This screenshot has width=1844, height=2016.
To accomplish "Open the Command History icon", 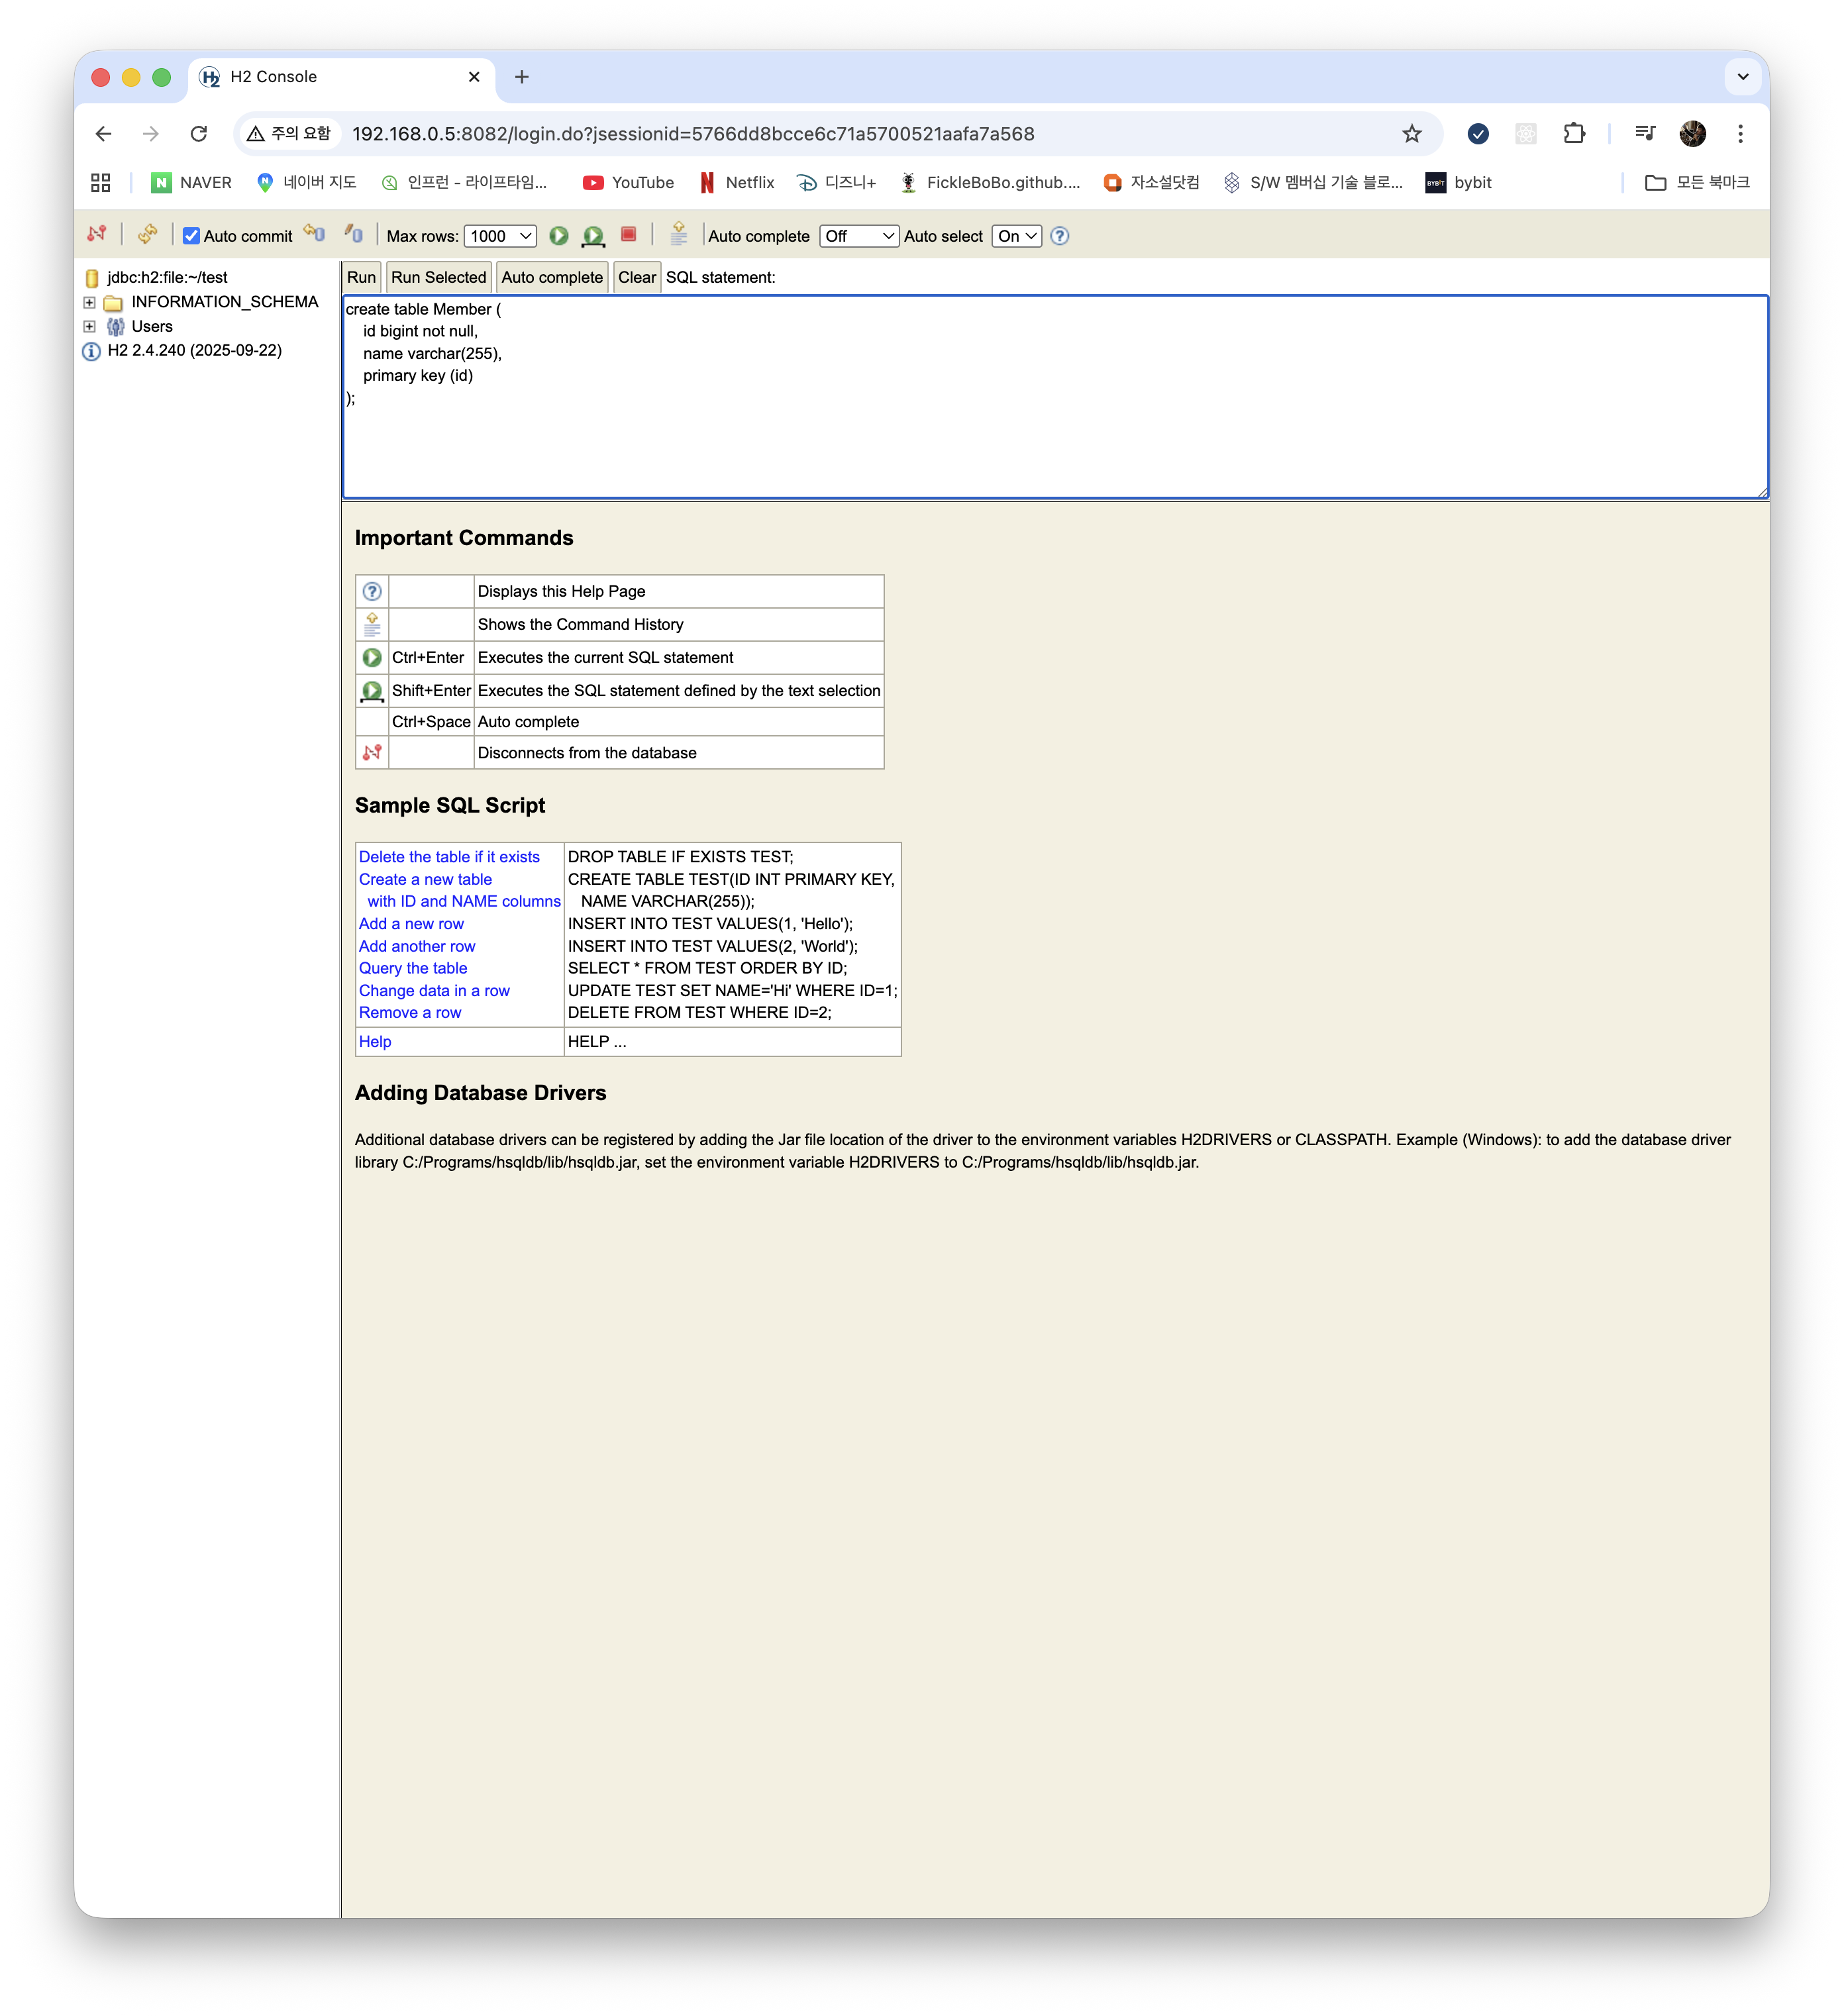I will click(x=679, y=234).
